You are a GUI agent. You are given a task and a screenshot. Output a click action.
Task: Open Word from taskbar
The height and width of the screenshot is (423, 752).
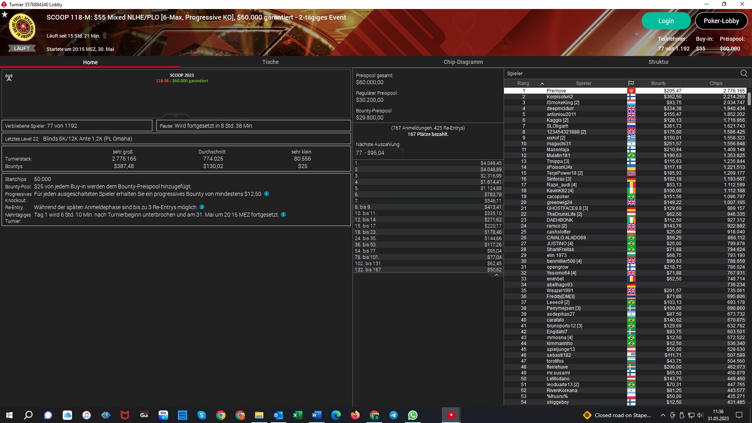point(316,415)
